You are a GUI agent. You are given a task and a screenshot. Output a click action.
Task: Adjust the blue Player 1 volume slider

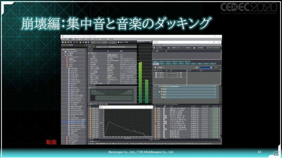pos(206,67)
